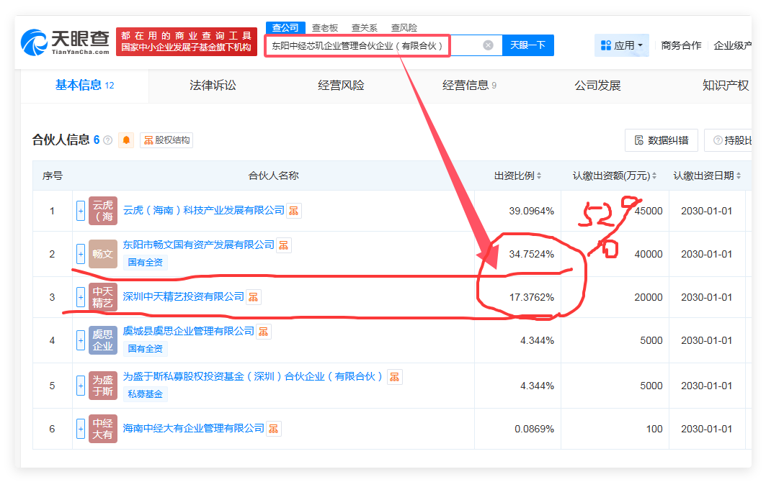The height and width of the screenshot is (482, 766).
Task: Open the 应用 dropdown menu
Action: coord(621,45)
